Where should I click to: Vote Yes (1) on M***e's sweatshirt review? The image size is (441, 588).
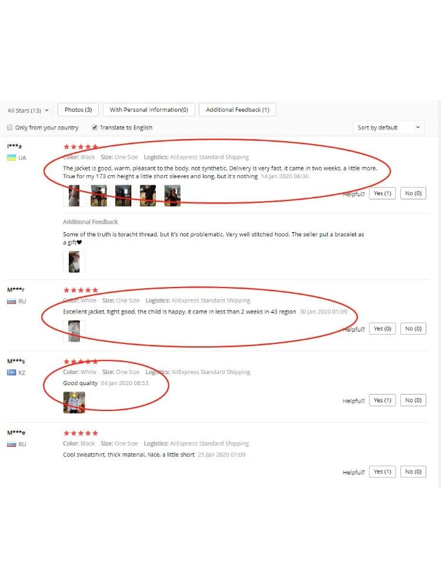(x=382, y=472)
